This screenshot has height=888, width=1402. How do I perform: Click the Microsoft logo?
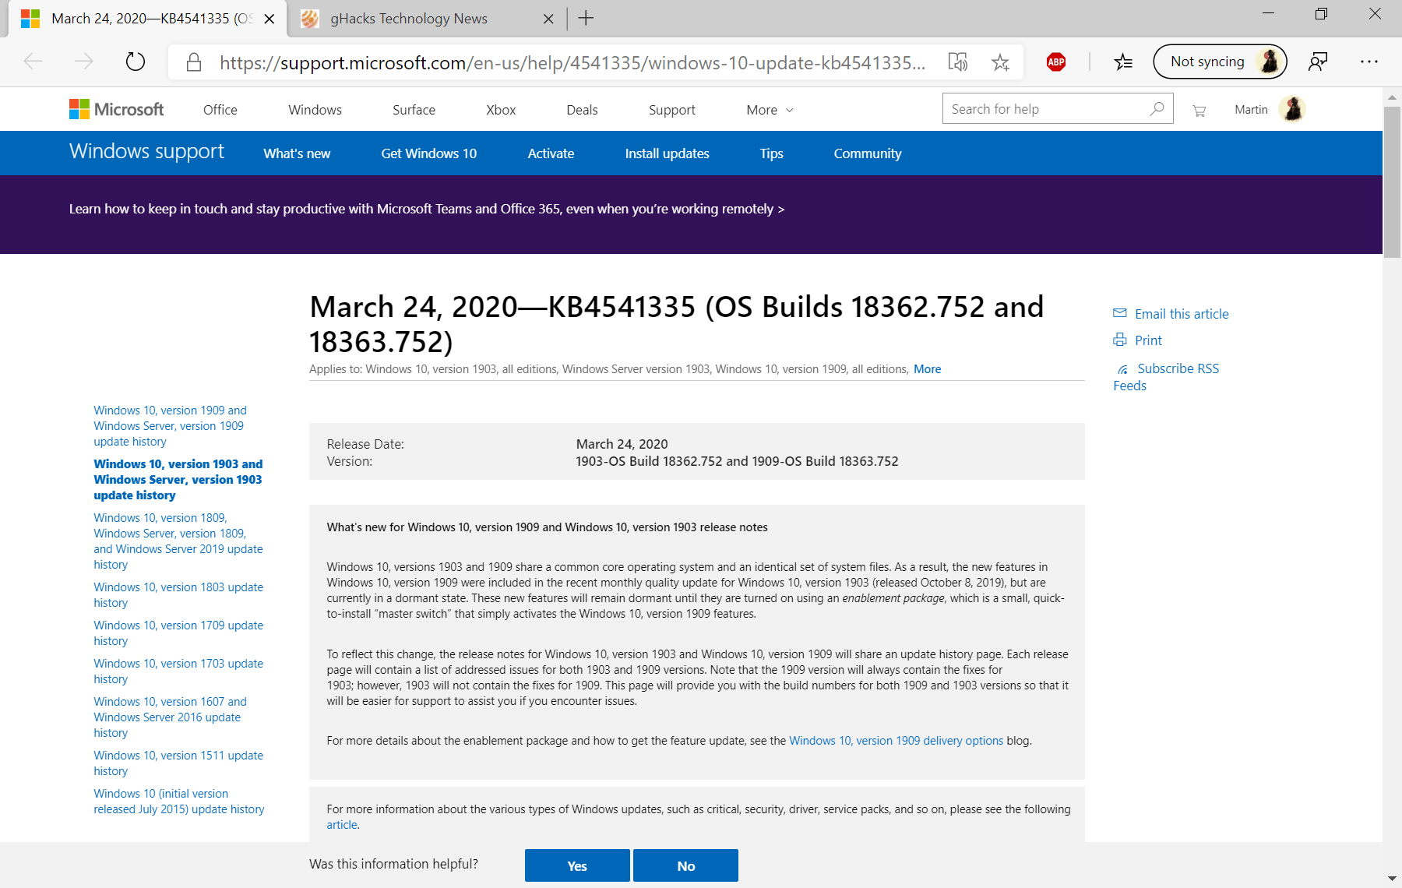pyautogui.click(x=116, y=110)
